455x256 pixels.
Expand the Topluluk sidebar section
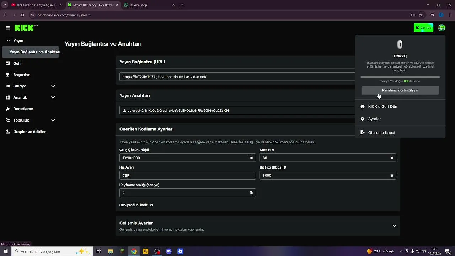pyautogui.click(x=53, y=120)
